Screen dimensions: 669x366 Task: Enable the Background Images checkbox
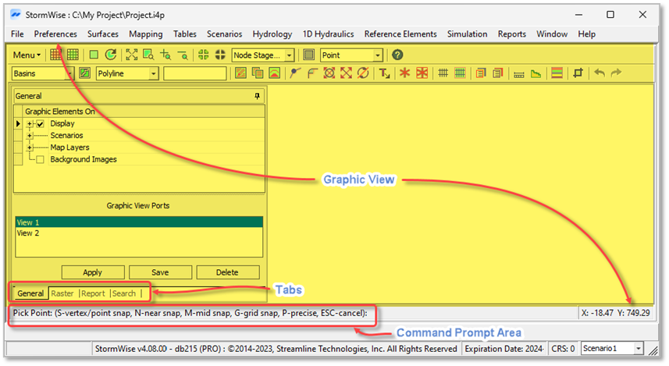41,159
